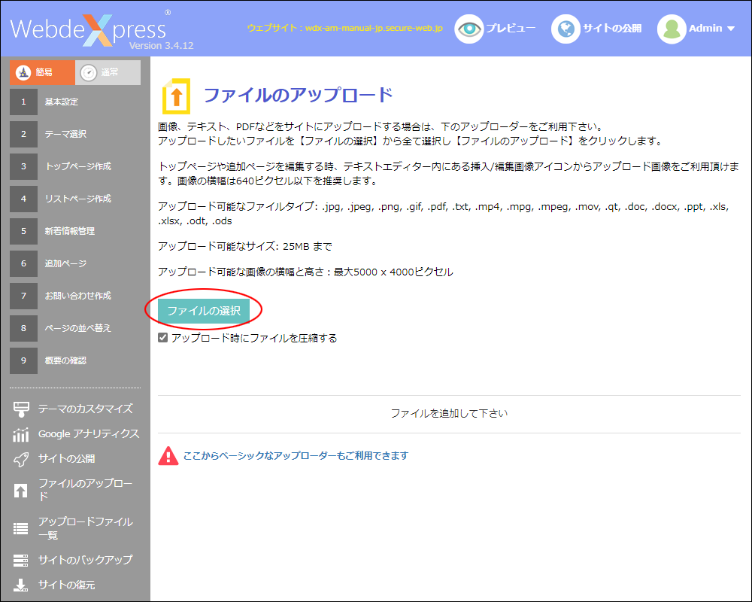Click the website URL text in header

[345, 28]
